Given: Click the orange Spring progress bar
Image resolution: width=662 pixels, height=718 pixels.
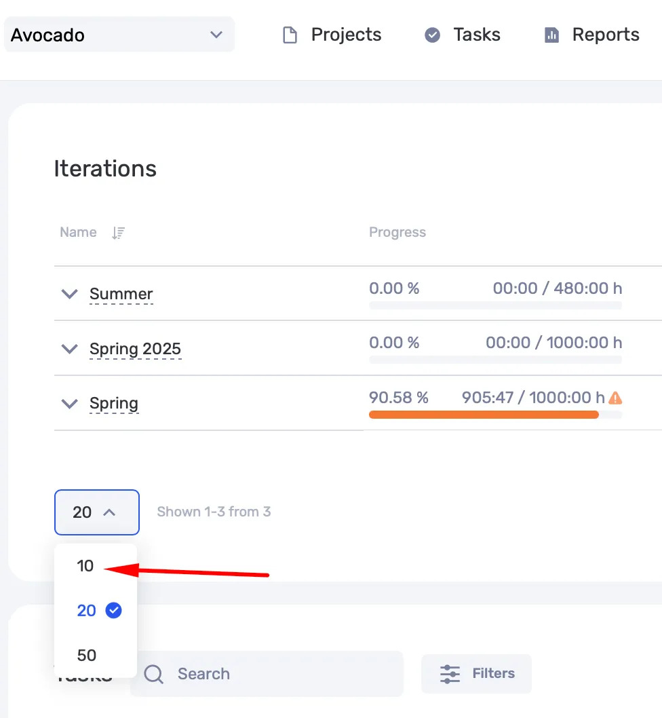Looking at the screenshot, I should point(484,415).
